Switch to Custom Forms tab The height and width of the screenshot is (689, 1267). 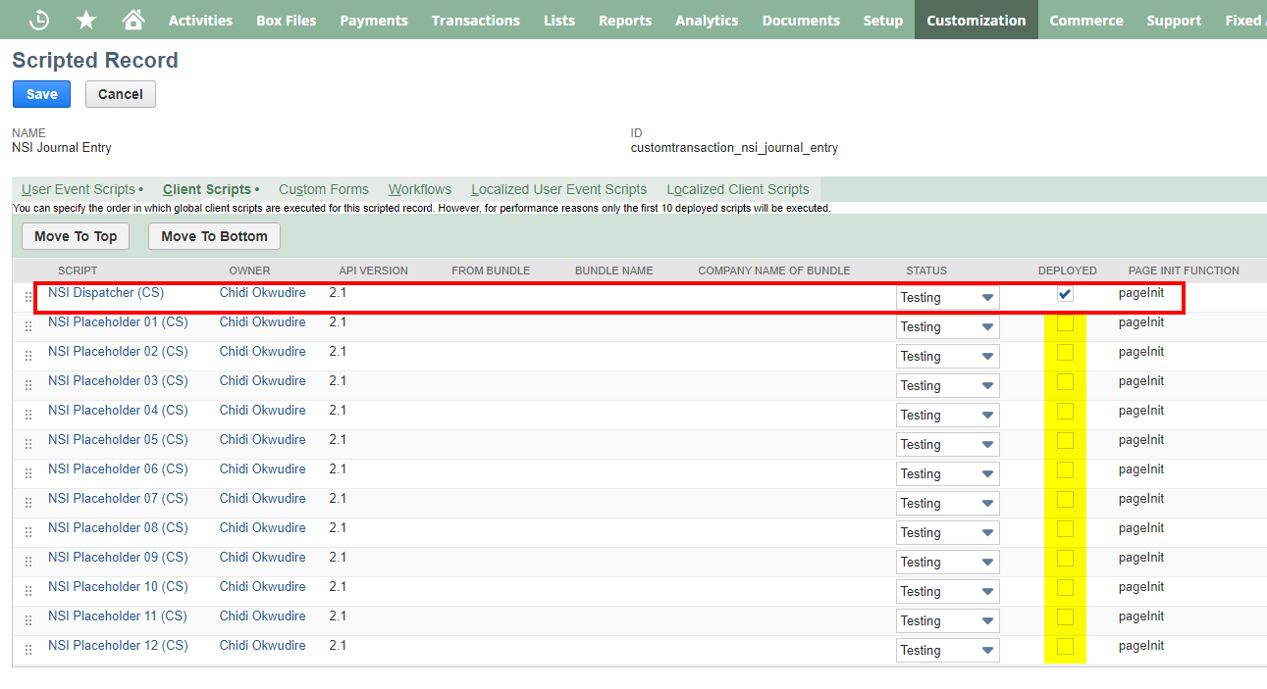(x=324, y=189)
